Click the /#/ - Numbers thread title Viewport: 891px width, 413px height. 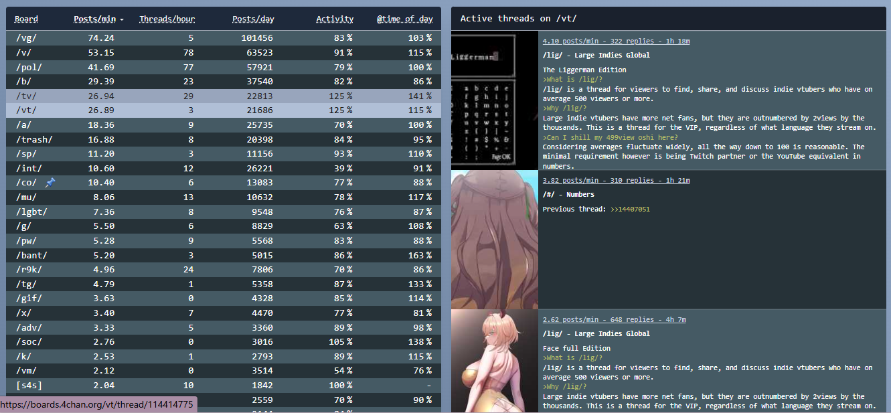pyautogui.click(x=568, y=195)
